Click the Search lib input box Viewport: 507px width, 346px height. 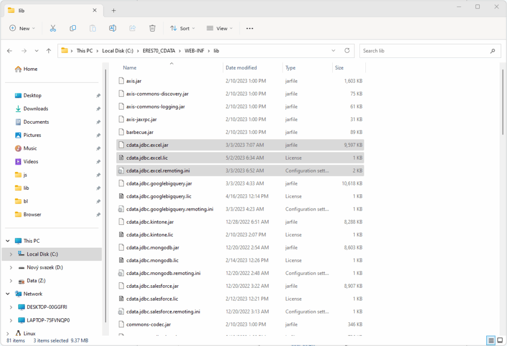(x=423, y=50)
